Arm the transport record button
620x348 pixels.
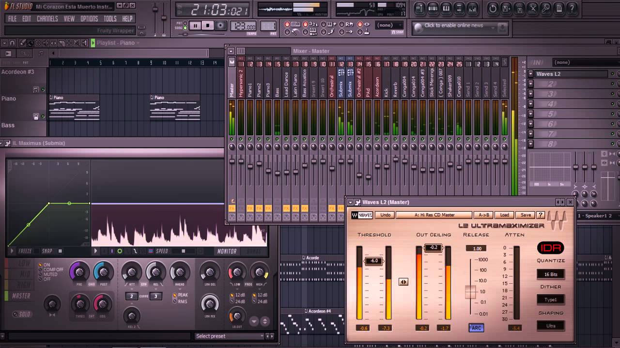(x=220, y=26)
